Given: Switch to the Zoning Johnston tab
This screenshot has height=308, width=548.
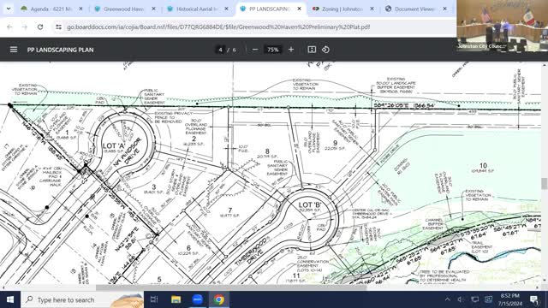Looking at the screenshot, I should (342, 9).
